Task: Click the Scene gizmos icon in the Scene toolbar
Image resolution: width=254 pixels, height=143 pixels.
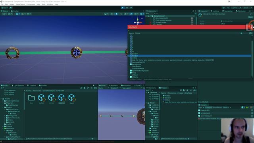Action: pyautogui.click(x=141, y=14)
